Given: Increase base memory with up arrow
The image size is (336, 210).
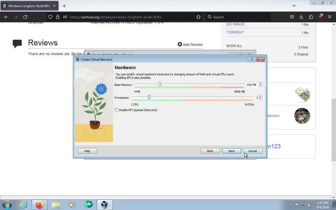Looking at the screenshot, I should pos(260,83).
